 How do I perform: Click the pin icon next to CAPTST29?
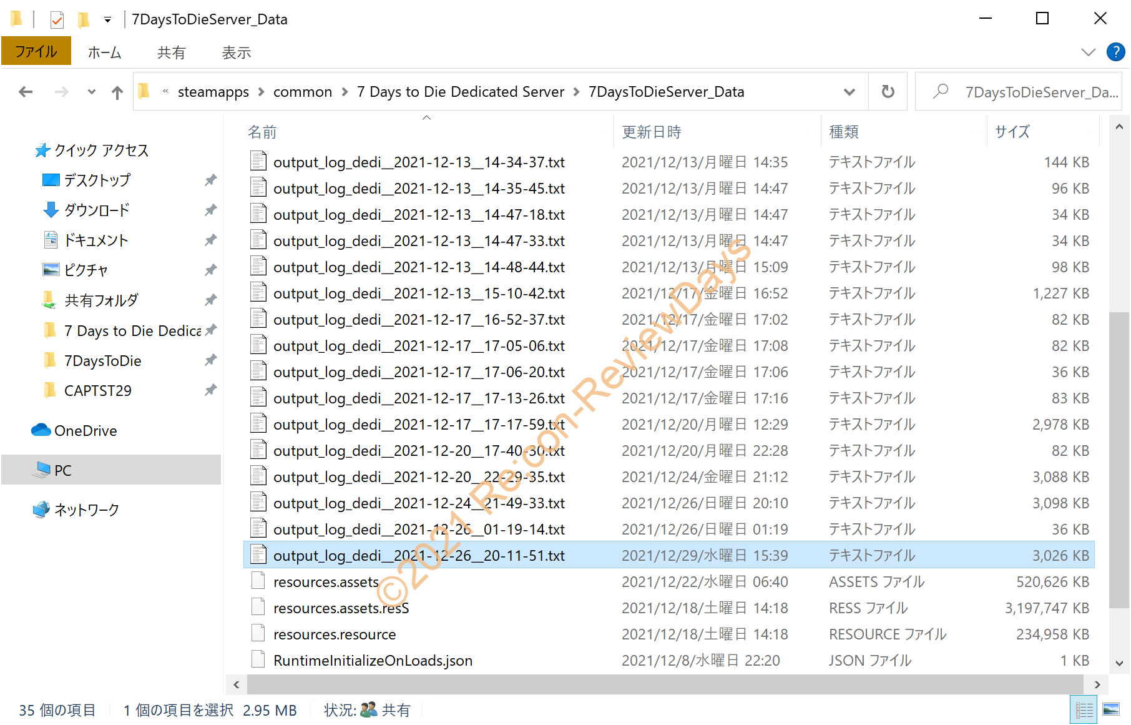(210, 390)
